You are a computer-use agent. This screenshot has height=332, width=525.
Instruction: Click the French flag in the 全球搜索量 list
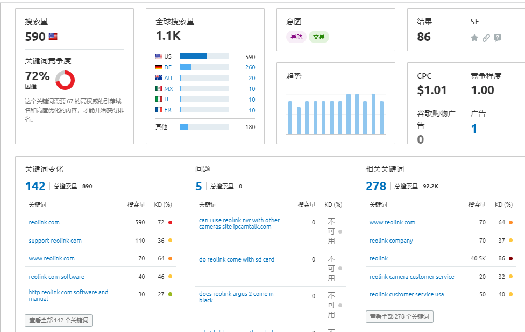[x=159, y=110]
